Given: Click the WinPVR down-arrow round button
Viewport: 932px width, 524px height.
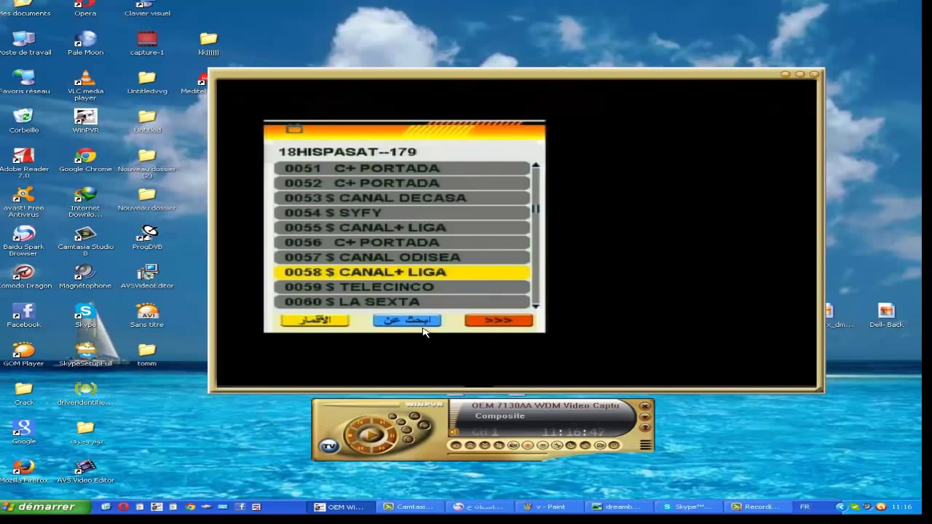Looking at the screenshot, I should pyautogui.click(x=645, y=416).
